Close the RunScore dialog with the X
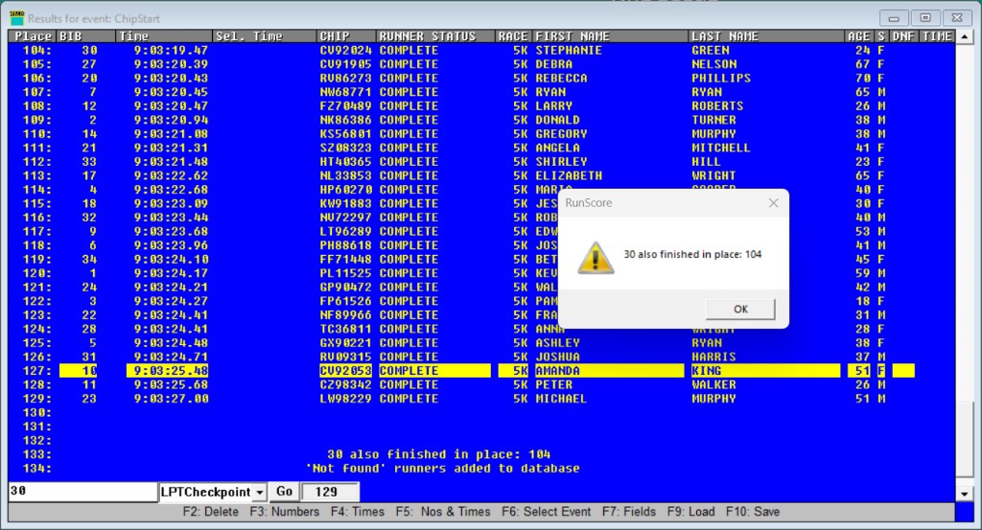The width and height of the screenshot is (982, 530). pos(774,203)
